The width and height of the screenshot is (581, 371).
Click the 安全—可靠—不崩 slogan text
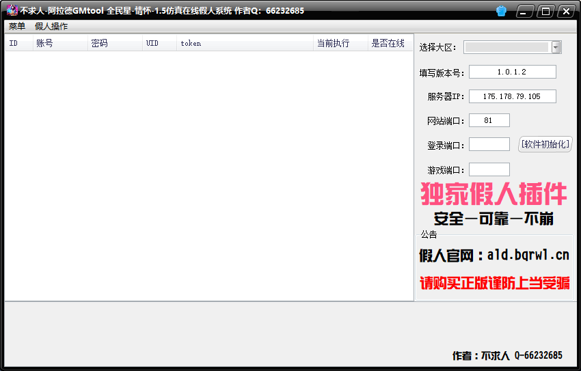[494, 219]
